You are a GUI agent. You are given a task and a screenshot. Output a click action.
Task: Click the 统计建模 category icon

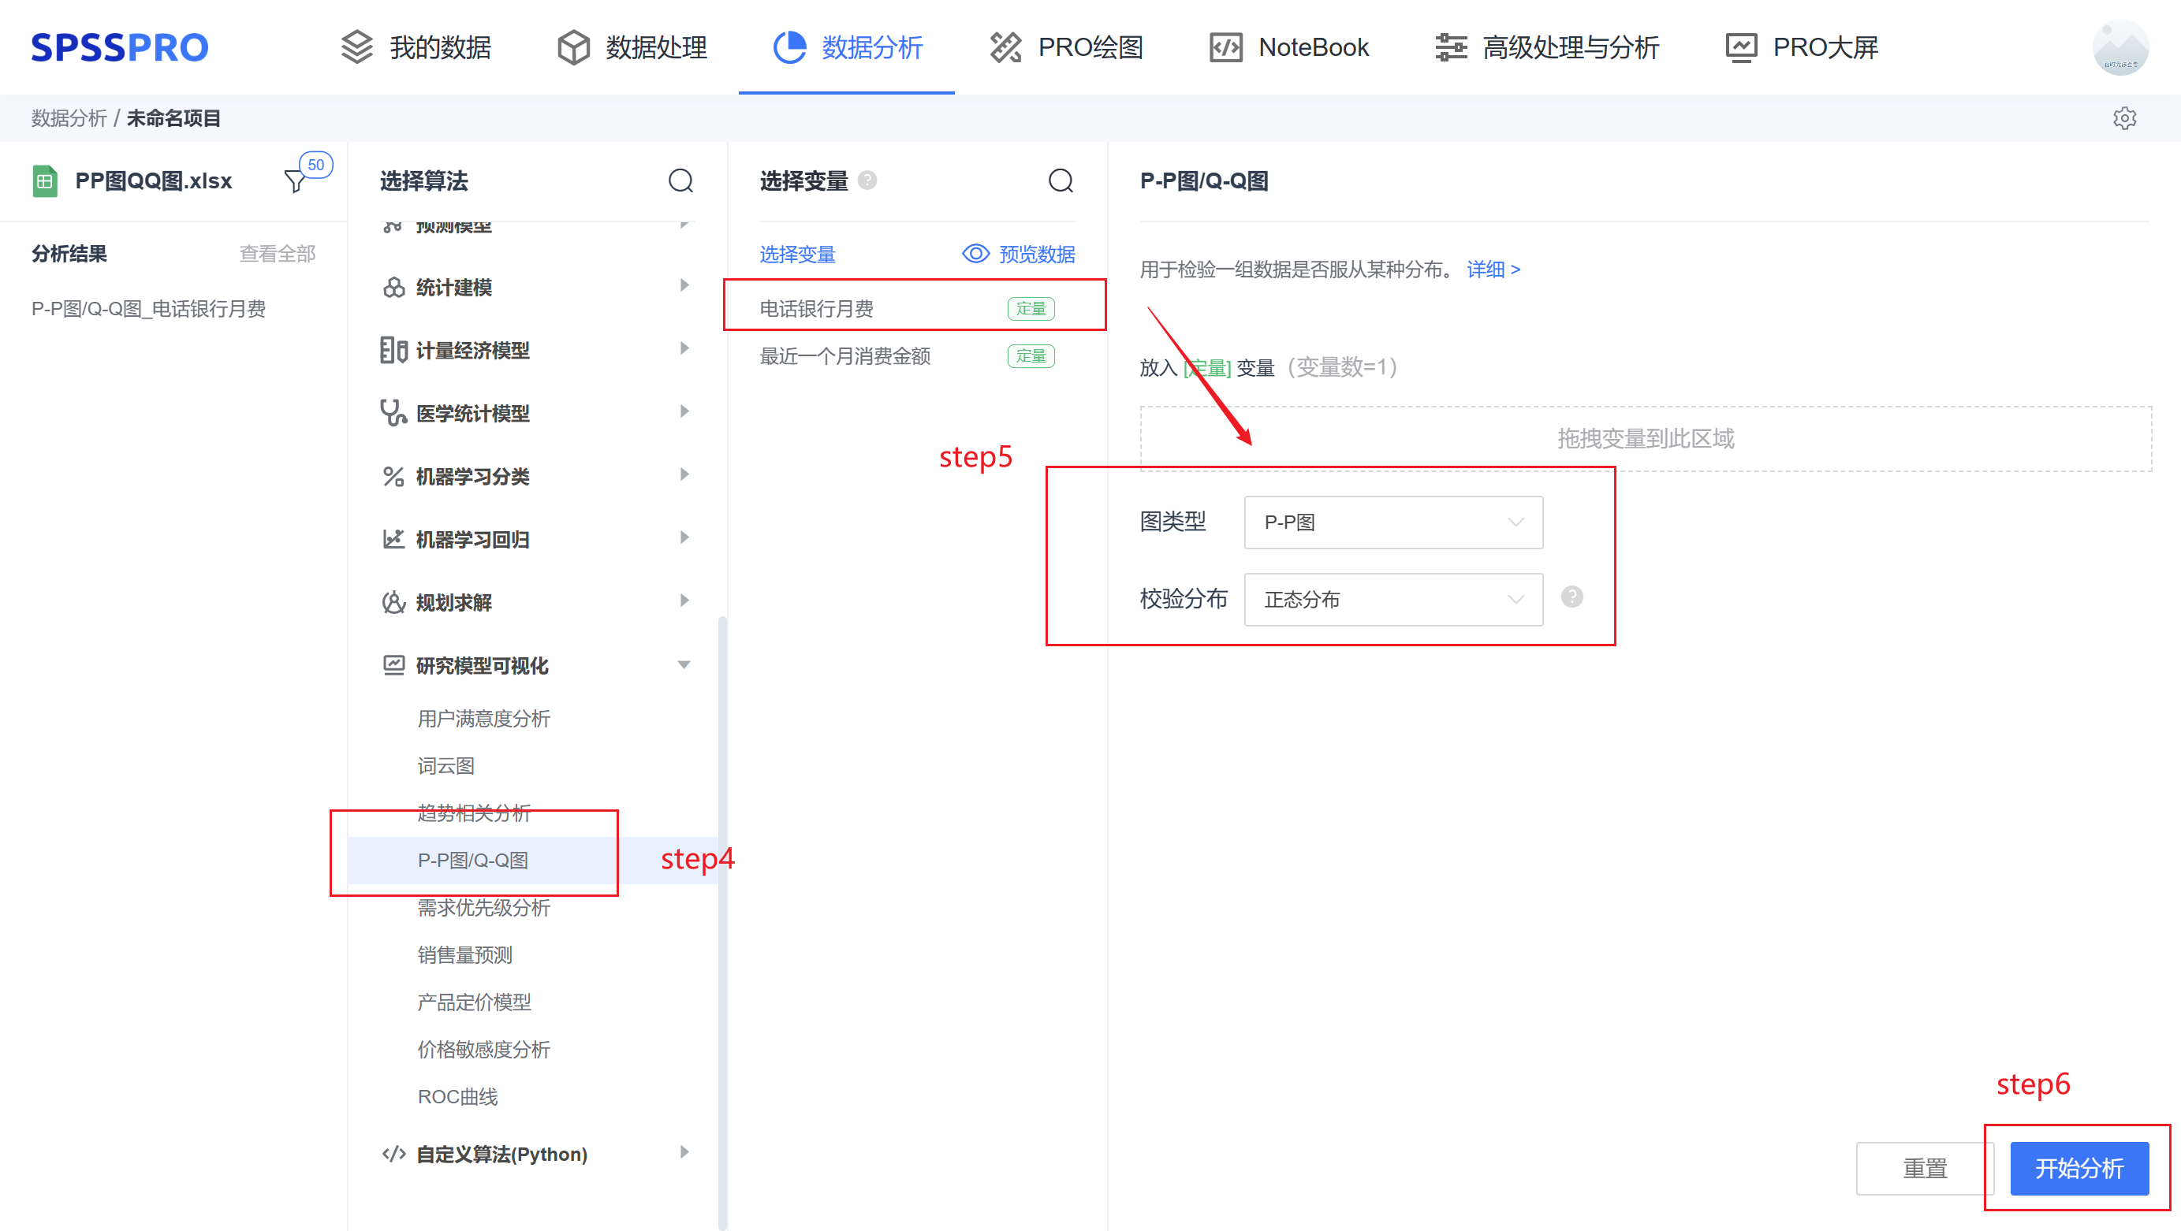[x=393, y=288]
